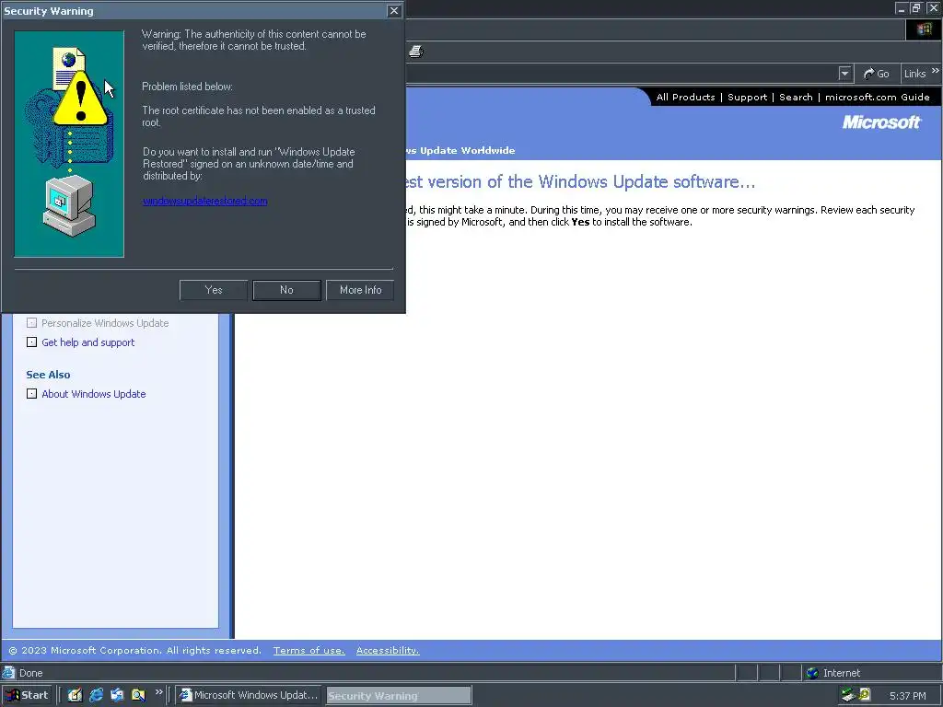Viewport: 943px width, 707px height.
Task: Click the folder search Quick Launch icon
Action: 138,695
